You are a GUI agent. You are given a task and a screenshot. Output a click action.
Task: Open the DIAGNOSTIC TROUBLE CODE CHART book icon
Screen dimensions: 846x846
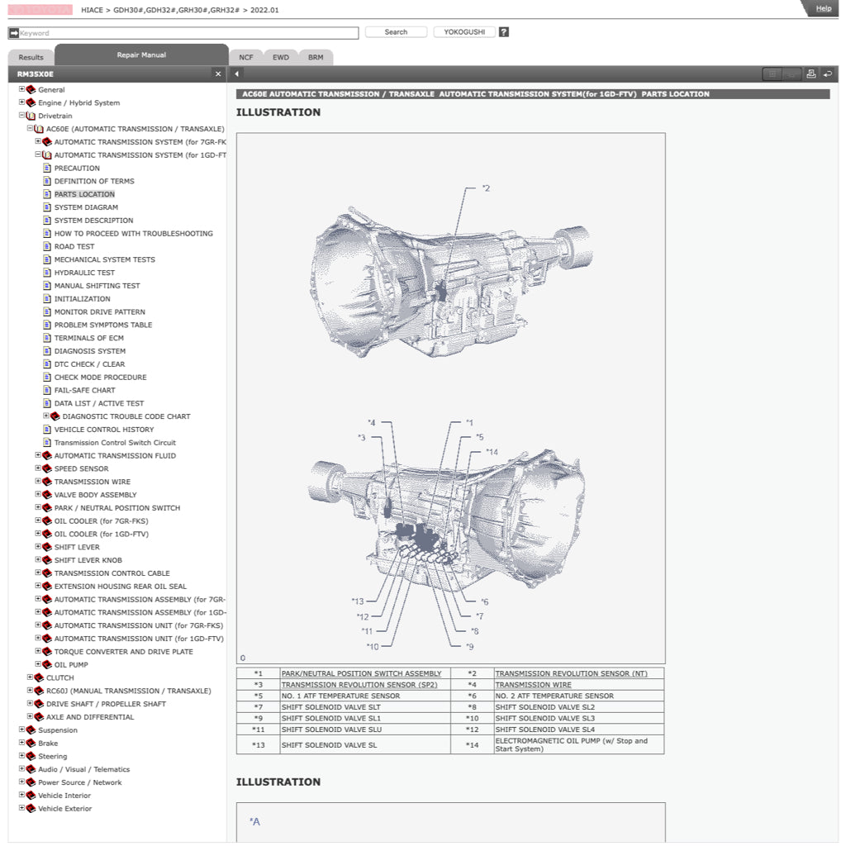(x=55, y=416)
